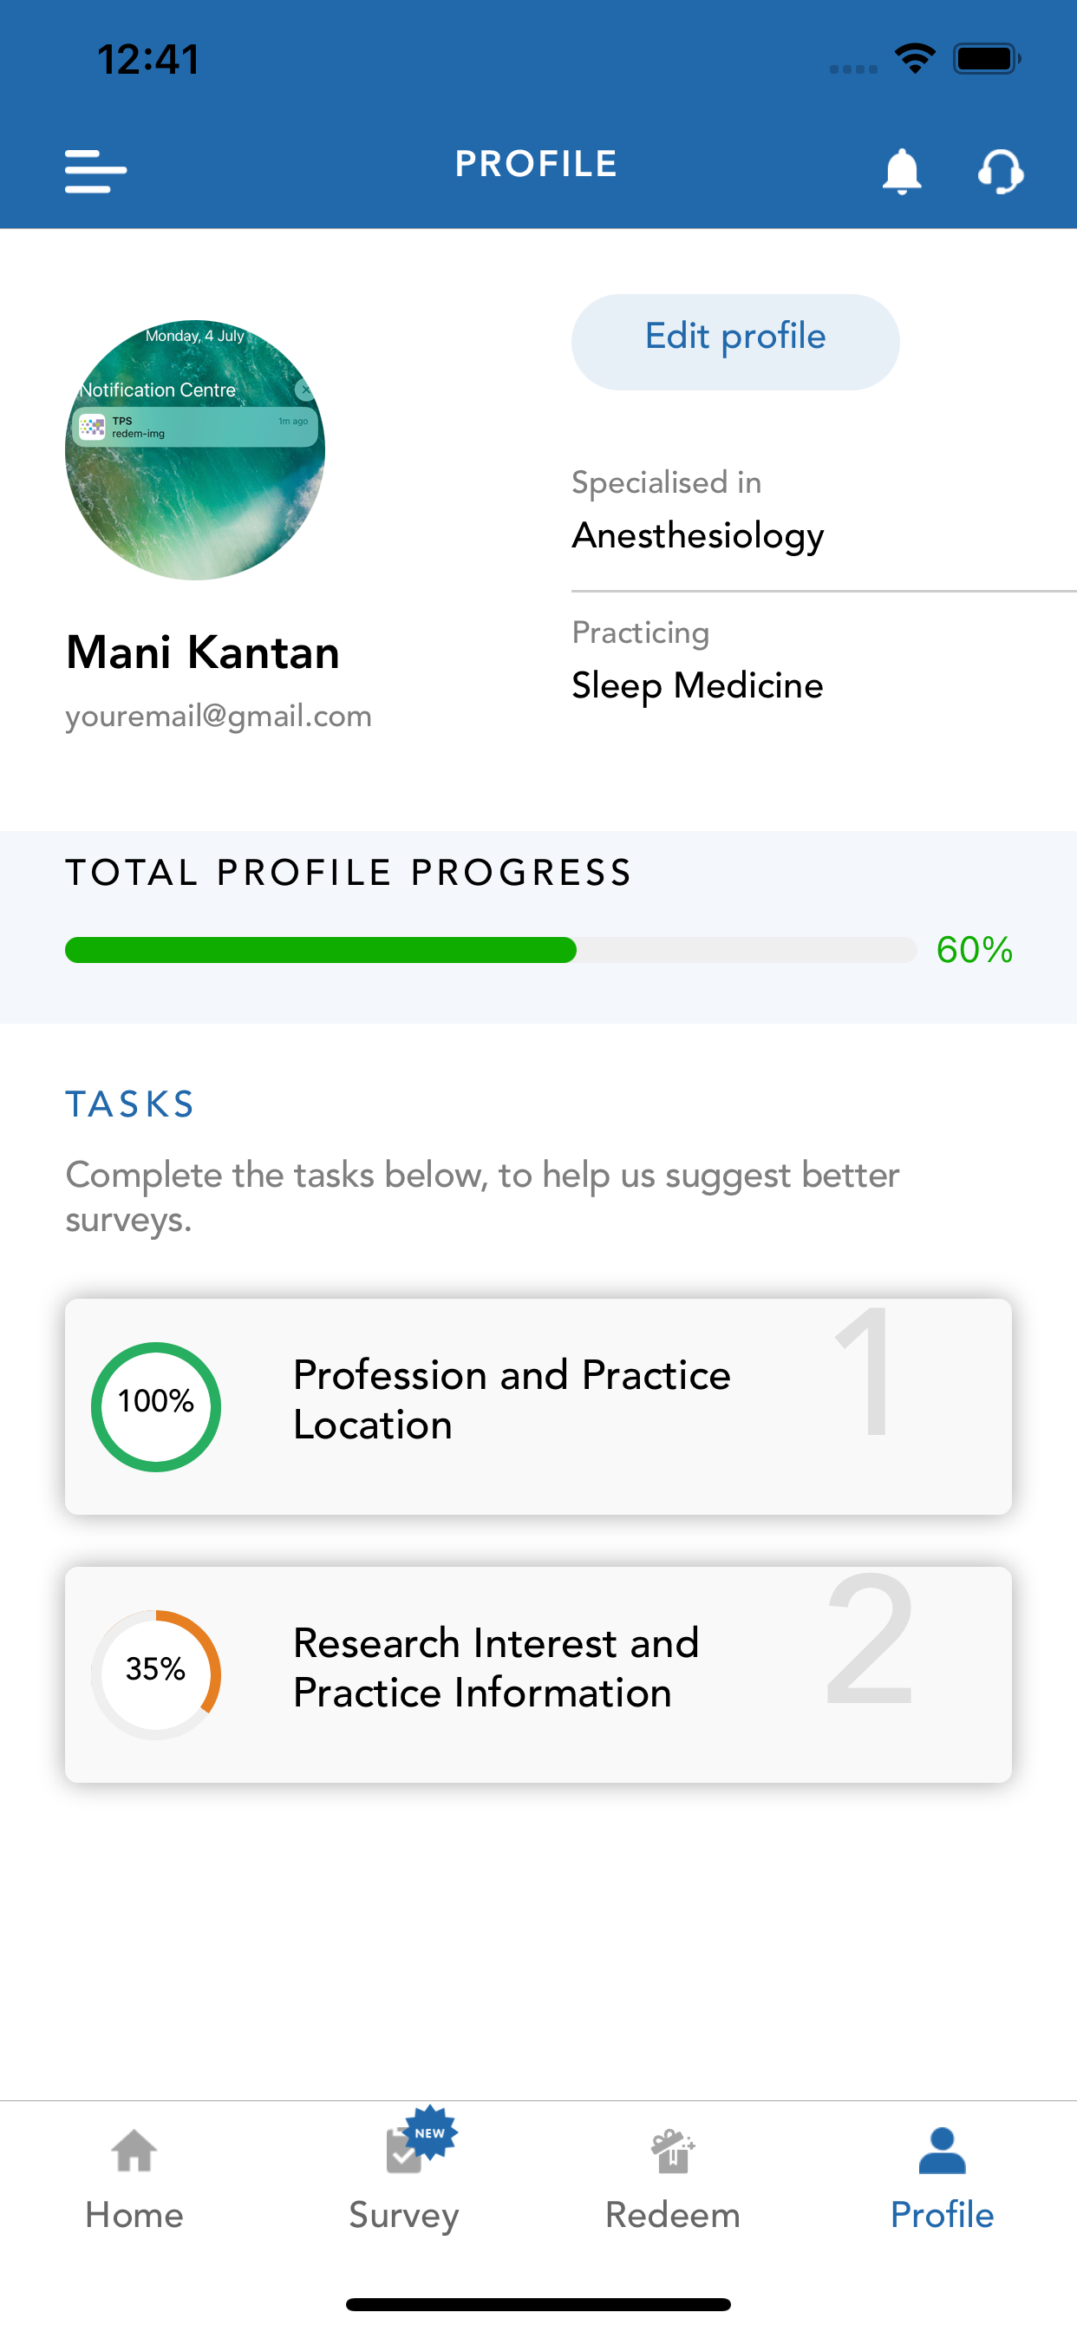Tap the Wi-Fi status icon

(915, 59)
